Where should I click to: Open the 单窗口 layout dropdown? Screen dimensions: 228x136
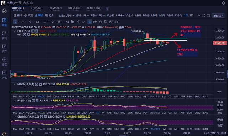pyautogui.click(x=218, y=16)
